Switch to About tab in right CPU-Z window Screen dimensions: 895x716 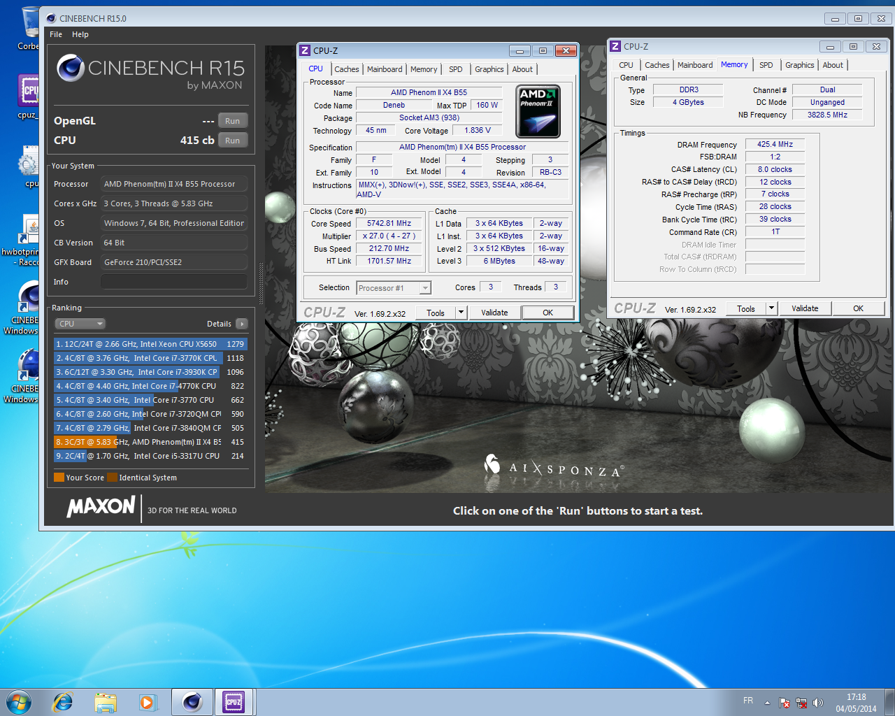[833, 65]
